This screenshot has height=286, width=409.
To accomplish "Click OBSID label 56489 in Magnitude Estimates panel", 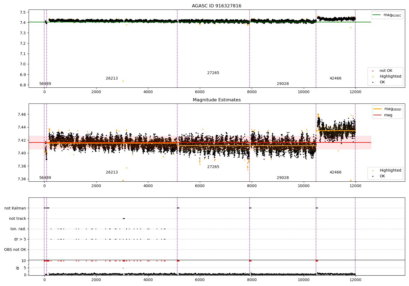I will click(45, 178).
